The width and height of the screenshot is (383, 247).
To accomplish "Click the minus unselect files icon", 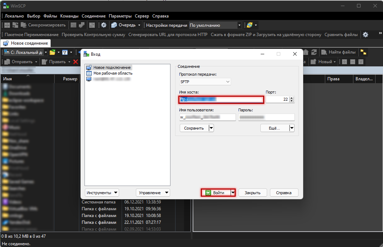I will 352,62.
